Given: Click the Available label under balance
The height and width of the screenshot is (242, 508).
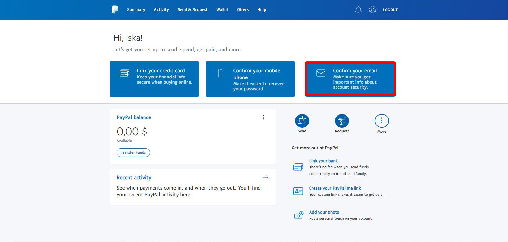Looking at the screenshot, I should click(x=124, y=141).
